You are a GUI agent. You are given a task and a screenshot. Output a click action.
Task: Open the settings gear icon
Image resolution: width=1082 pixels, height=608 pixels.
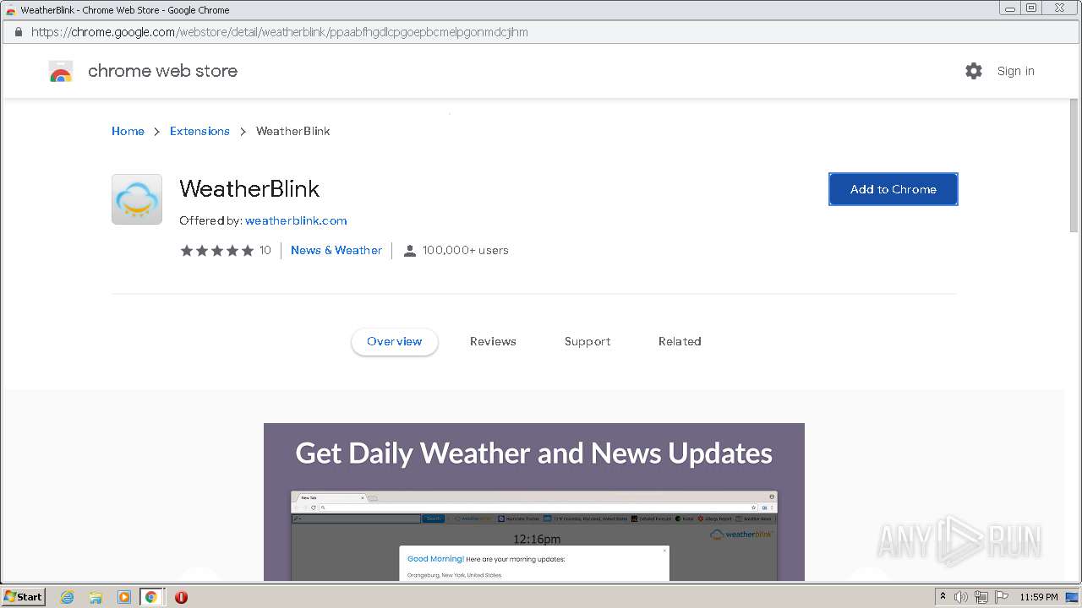974,71
